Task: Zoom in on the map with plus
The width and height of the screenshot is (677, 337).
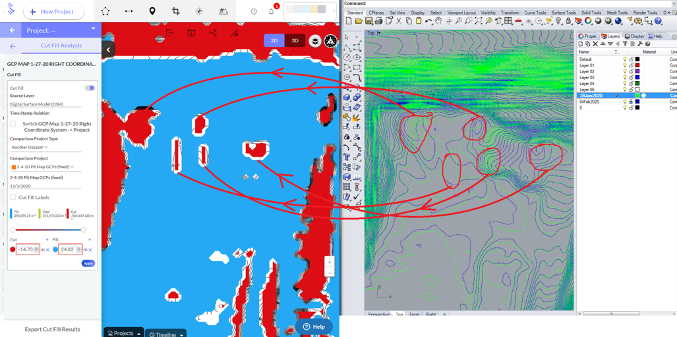Action: 330,262
